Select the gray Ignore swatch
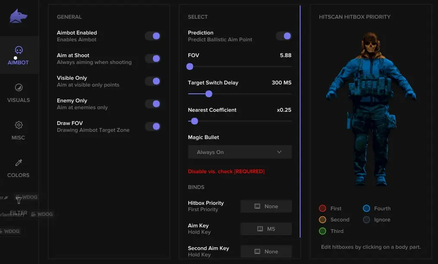The width and height of the screenshot is (438, 264). pos(366,220)
